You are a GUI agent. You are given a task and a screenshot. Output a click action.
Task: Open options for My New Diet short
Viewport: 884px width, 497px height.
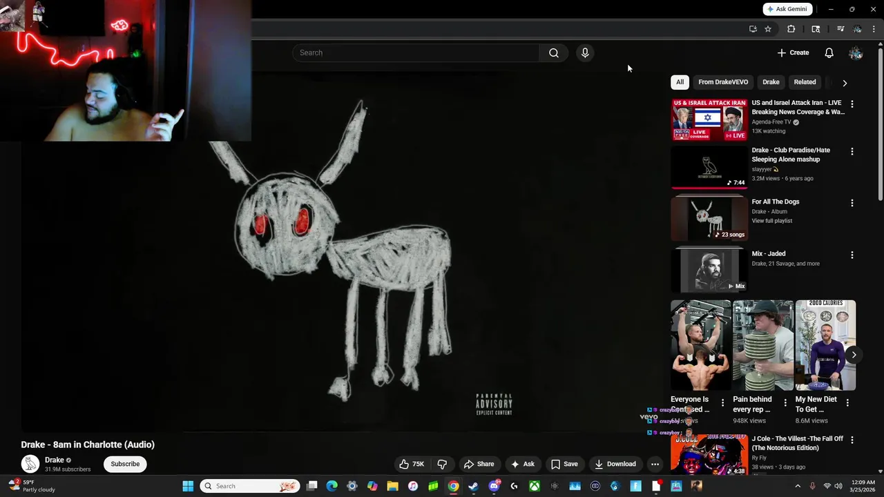tap(847, 402)
